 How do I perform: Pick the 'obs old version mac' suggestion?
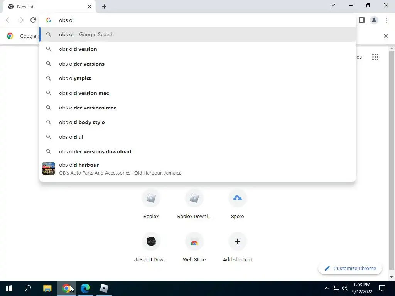click(x=197, y=93)
